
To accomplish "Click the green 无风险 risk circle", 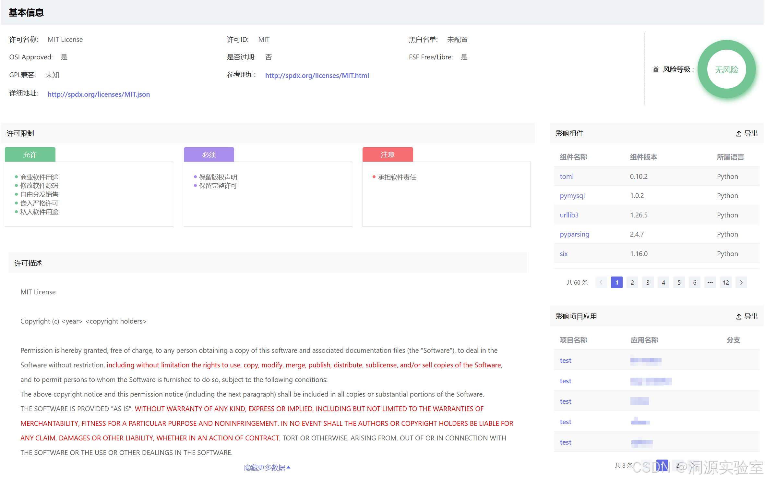I will point(726,69).
